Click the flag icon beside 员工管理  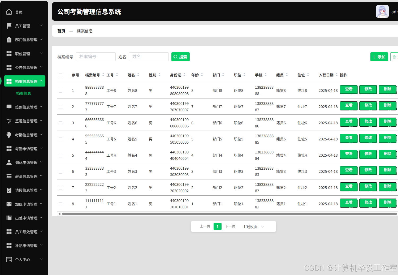point(9,26)
